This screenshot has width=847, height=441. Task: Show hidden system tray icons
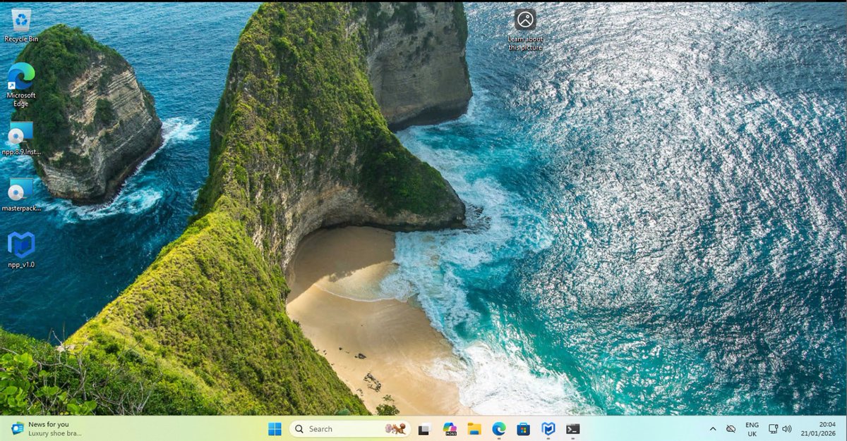tap(712, 429)
